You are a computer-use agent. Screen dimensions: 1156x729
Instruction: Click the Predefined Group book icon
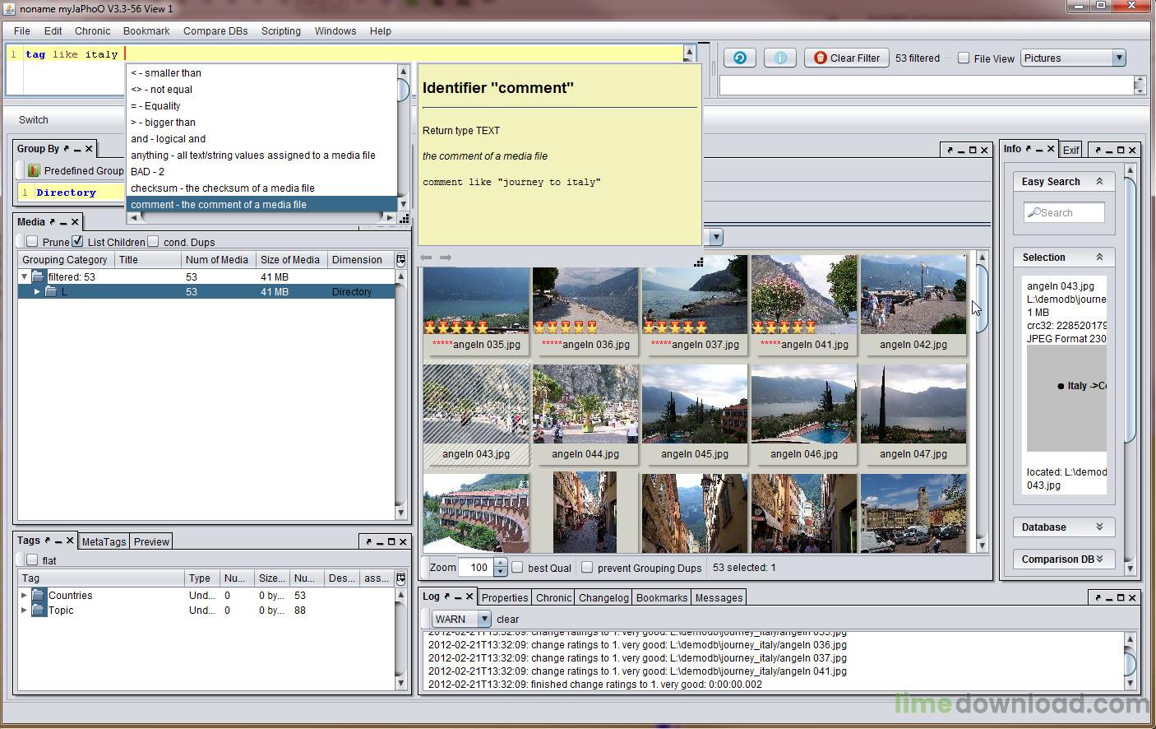tap(34, 170)
